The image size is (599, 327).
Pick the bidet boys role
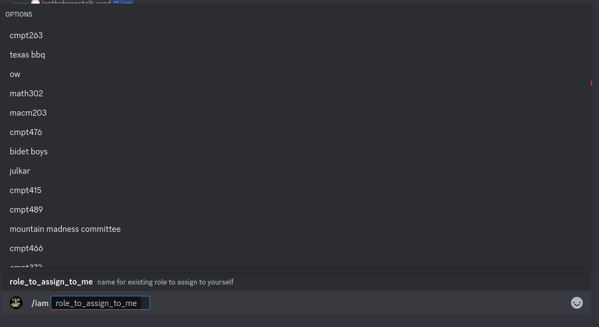coord(296,152)
